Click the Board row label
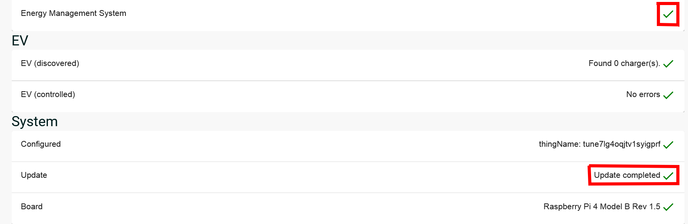Viewport: 688px width, 224px height. (32, 207)
